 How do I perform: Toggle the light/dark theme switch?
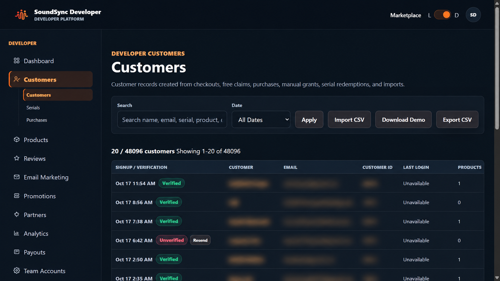[x=443, y=15]
